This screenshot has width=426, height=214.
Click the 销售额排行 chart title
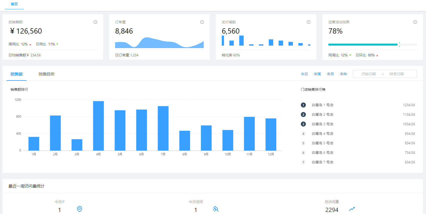[19, 89]
